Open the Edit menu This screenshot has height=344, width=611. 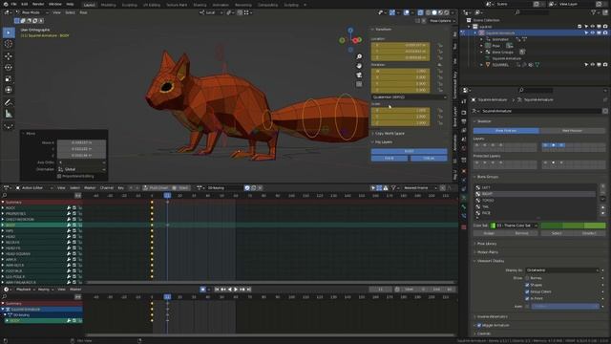(x=24, y=4)
